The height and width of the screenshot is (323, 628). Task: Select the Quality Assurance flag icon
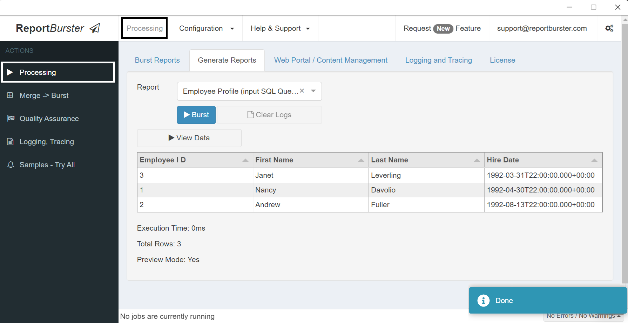pyautogui.click(x=11, y=118)
